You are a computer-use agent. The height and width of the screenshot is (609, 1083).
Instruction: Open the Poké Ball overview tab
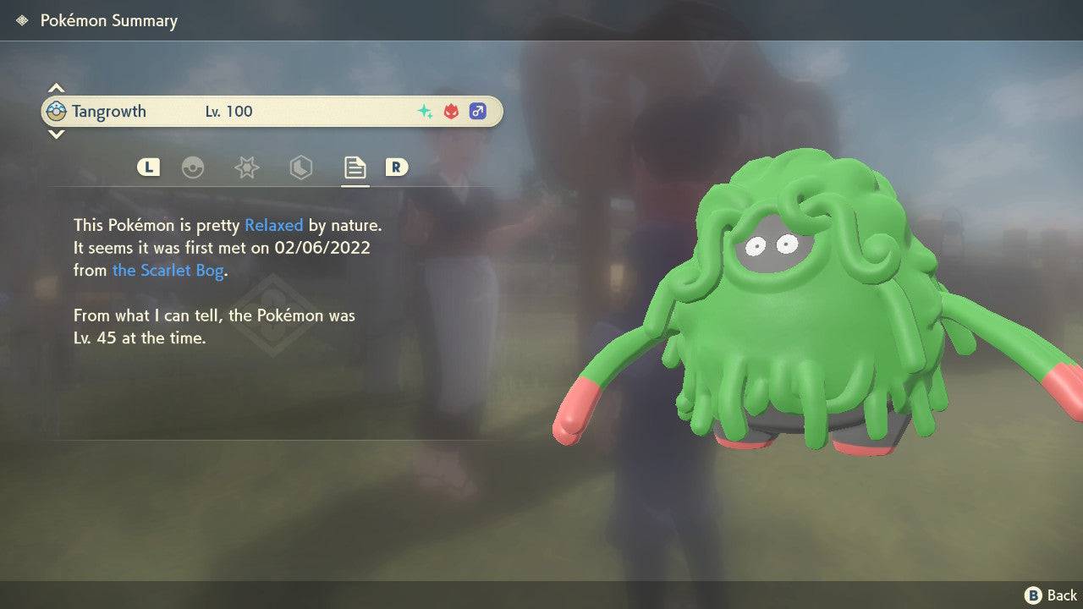pyautogui.click(x=193, y=167)
